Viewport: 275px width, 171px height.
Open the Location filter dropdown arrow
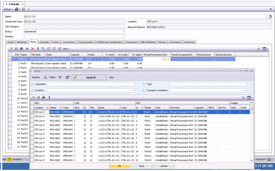click(x=134, y=91)
